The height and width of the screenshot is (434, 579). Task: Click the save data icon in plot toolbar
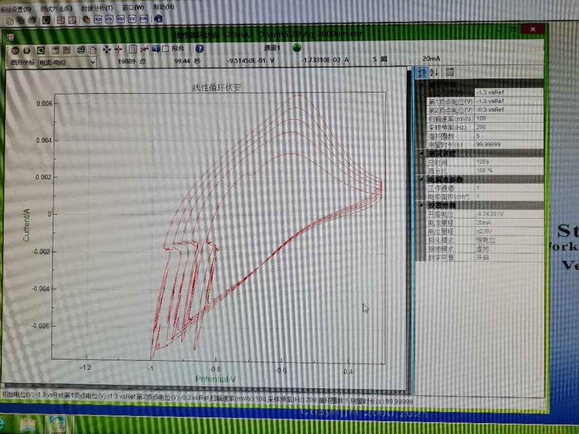pos(67,50)
